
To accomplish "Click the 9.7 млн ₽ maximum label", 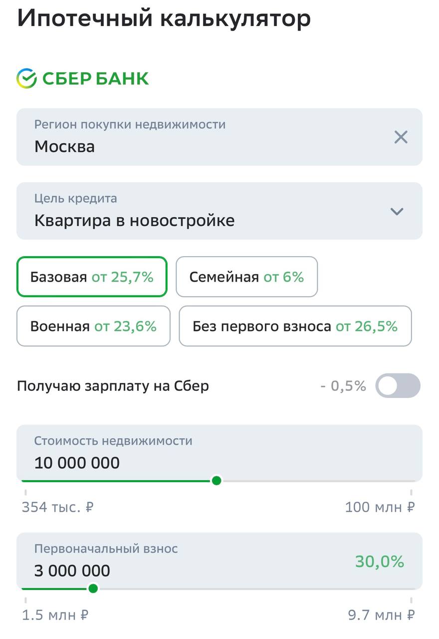I will coord(381,615).
